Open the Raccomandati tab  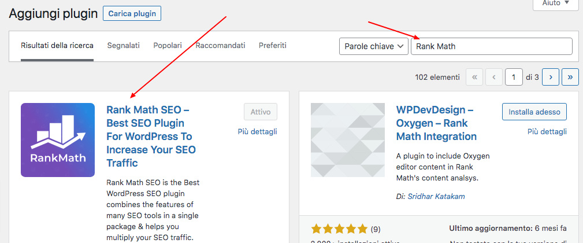click(x=221, y=46)
